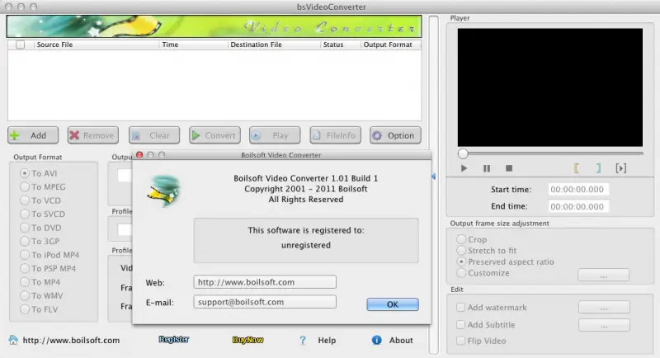Select the Crop radio button
Image resolution: width=660 pixels, height=358 pixels.
461,239
